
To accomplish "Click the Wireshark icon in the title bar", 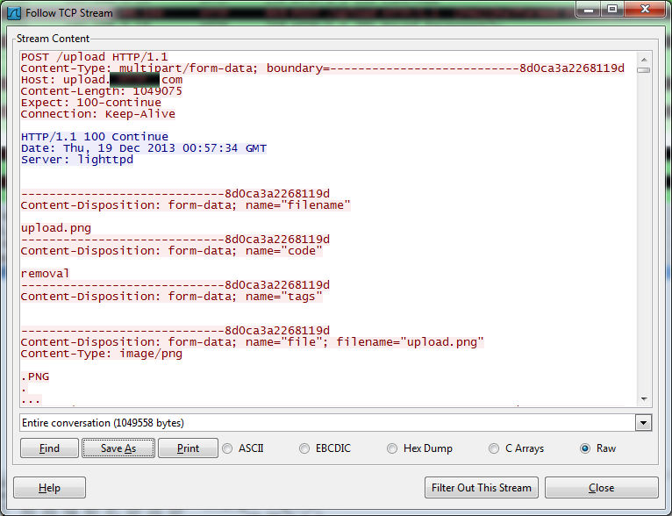I will pyautogui.click(x=14, y=13).
